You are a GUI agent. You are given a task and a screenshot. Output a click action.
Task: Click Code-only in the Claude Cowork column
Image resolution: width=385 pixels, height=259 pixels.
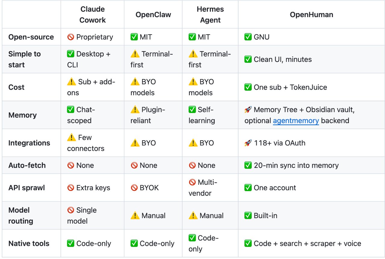pos(94,243)
